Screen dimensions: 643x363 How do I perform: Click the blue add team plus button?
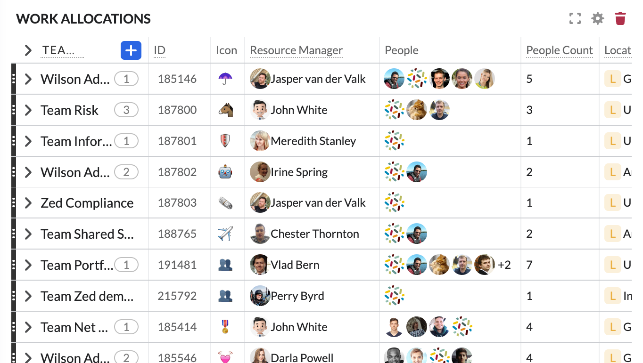click(131, 50)
